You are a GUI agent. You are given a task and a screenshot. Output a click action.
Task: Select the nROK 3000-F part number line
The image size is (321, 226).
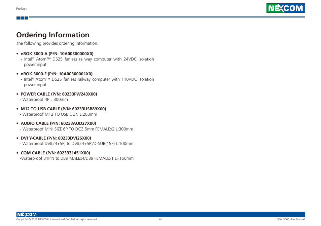click(57, 74)
